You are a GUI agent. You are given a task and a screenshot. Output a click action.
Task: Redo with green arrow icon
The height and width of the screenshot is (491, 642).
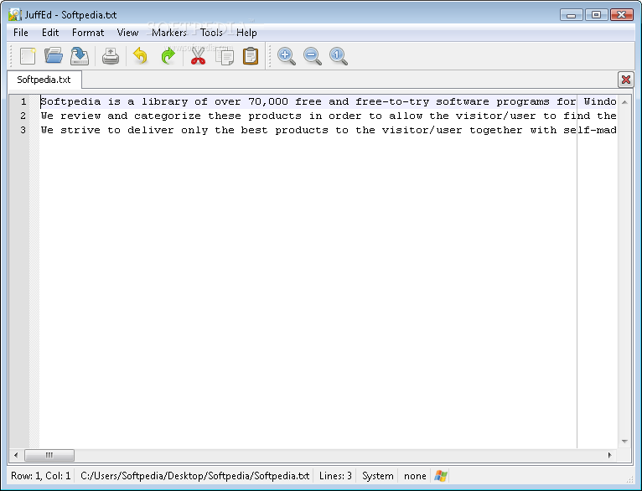click(168, 56)
